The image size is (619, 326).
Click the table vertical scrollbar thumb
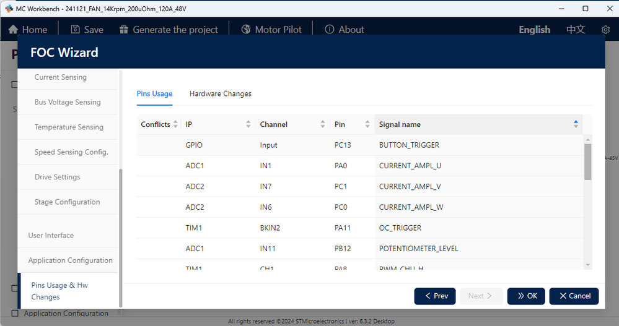tap(588, 161)
